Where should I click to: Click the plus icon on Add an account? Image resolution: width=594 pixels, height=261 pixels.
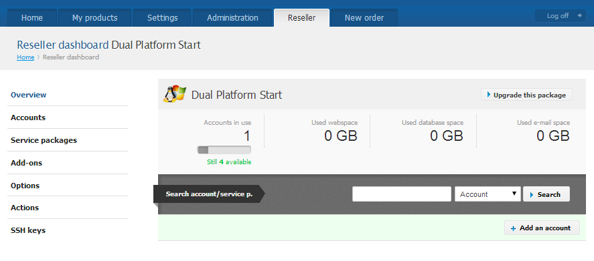514,228
